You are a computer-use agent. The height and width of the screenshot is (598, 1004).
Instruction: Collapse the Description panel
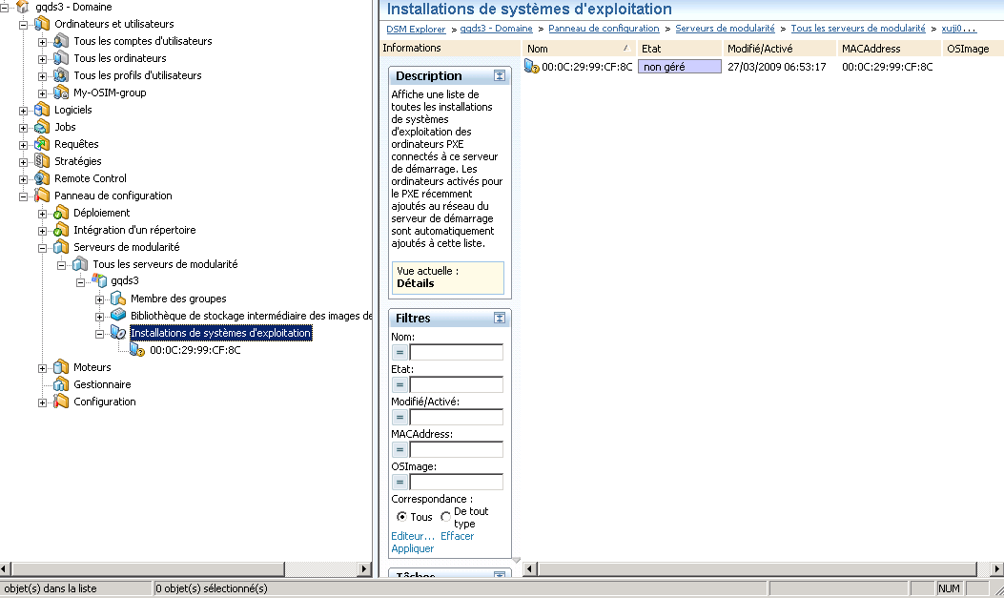(500, 75)
